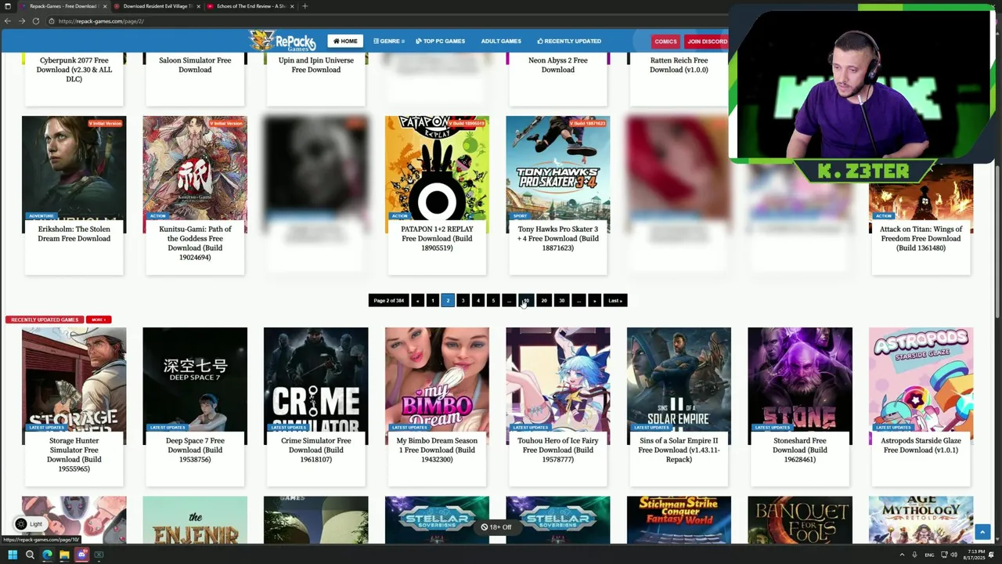
Task: Open the Windows Start menu
Action: coord(12,555)
